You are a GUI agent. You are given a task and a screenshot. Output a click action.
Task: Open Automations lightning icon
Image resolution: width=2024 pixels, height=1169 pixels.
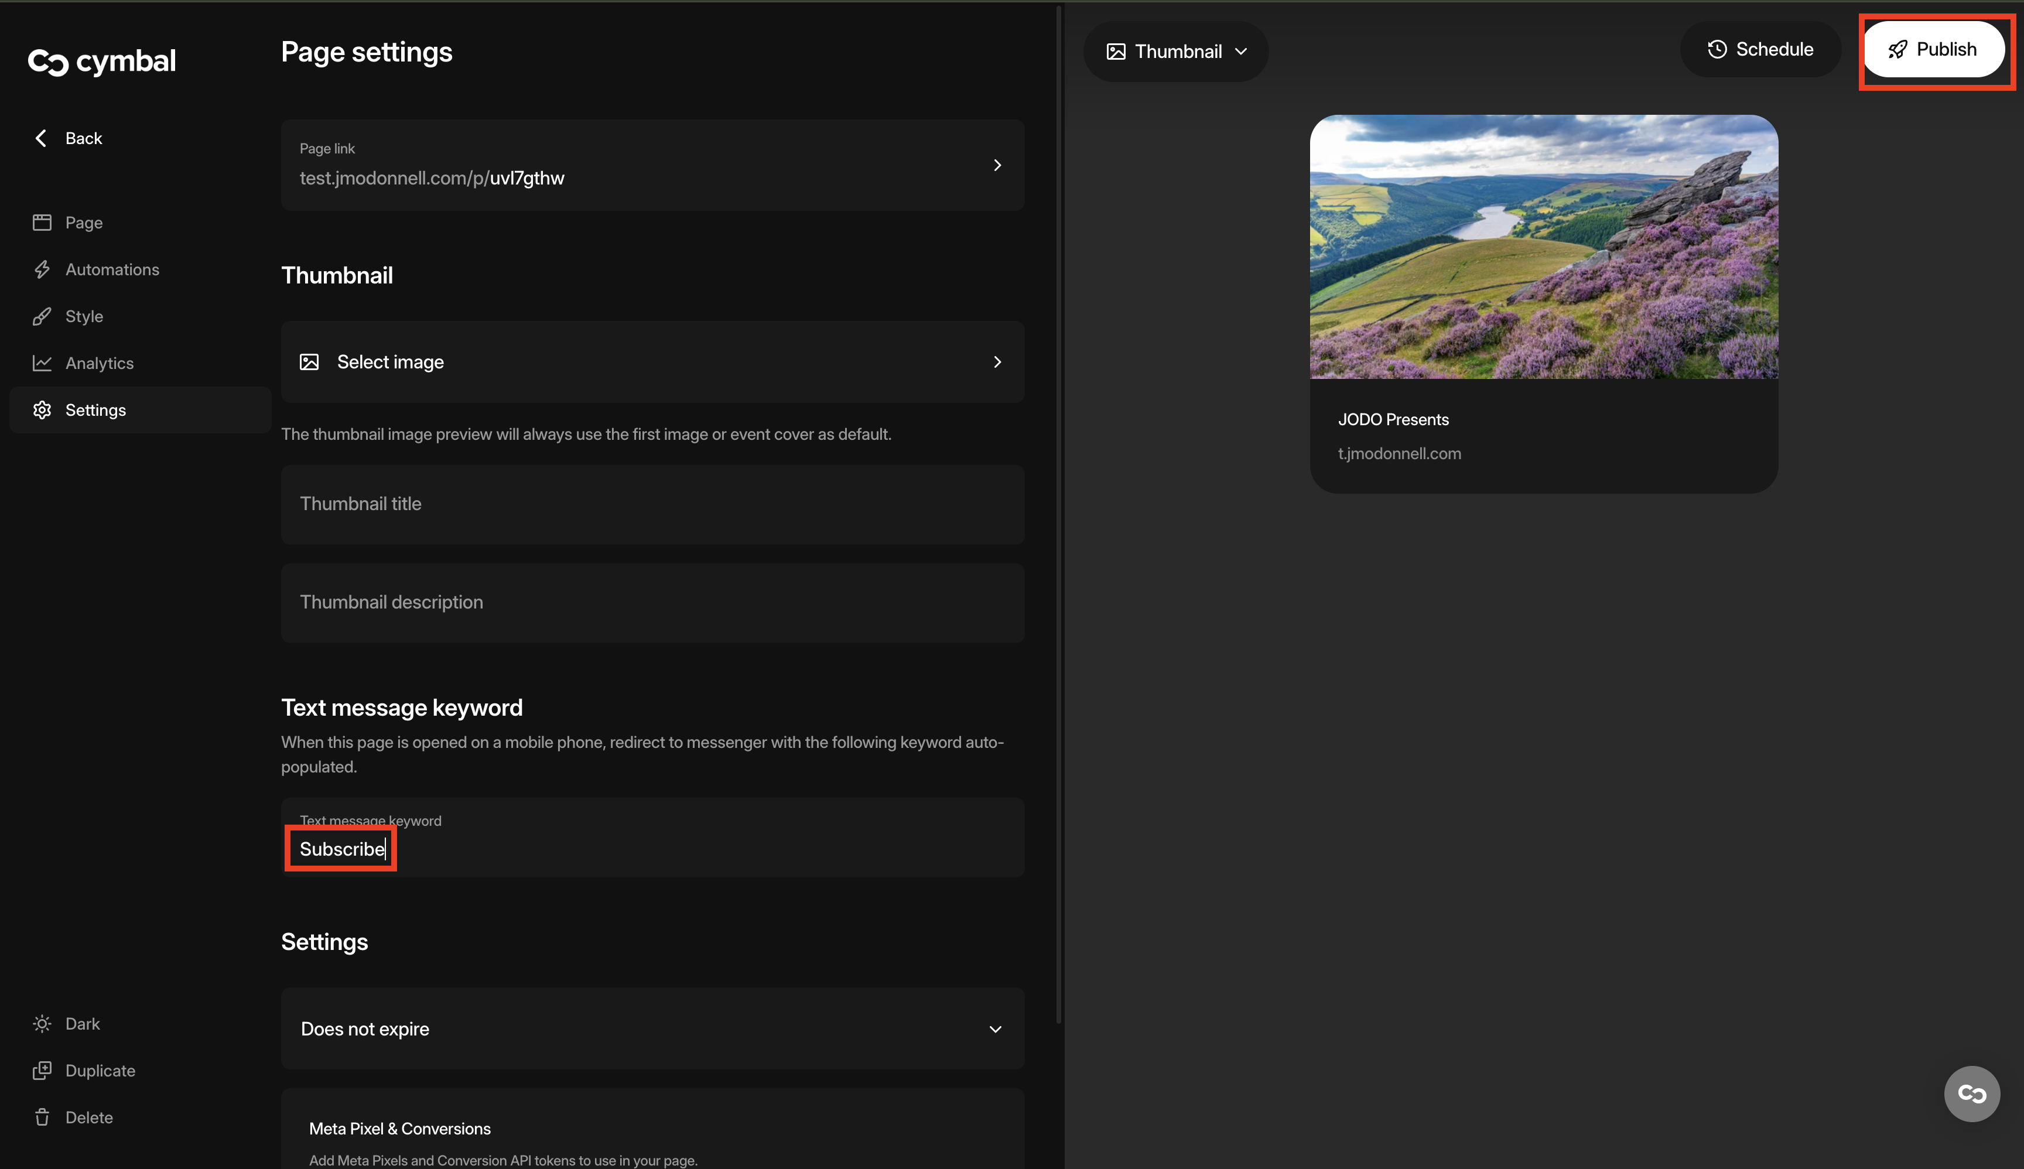click(x=42, y=270)
